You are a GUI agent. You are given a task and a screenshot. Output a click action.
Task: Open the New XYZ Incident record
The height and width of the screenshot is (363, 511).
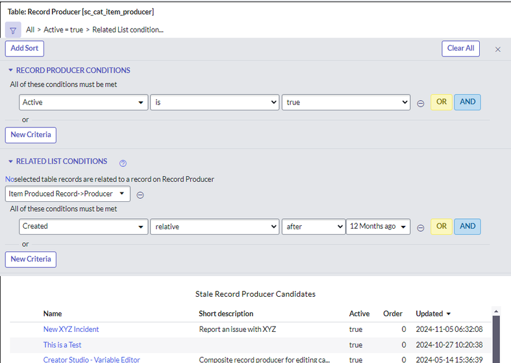[x=71, y=329]
